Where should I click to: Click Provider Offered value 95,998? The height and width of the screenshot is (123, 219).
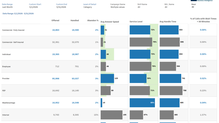[56, 78]
